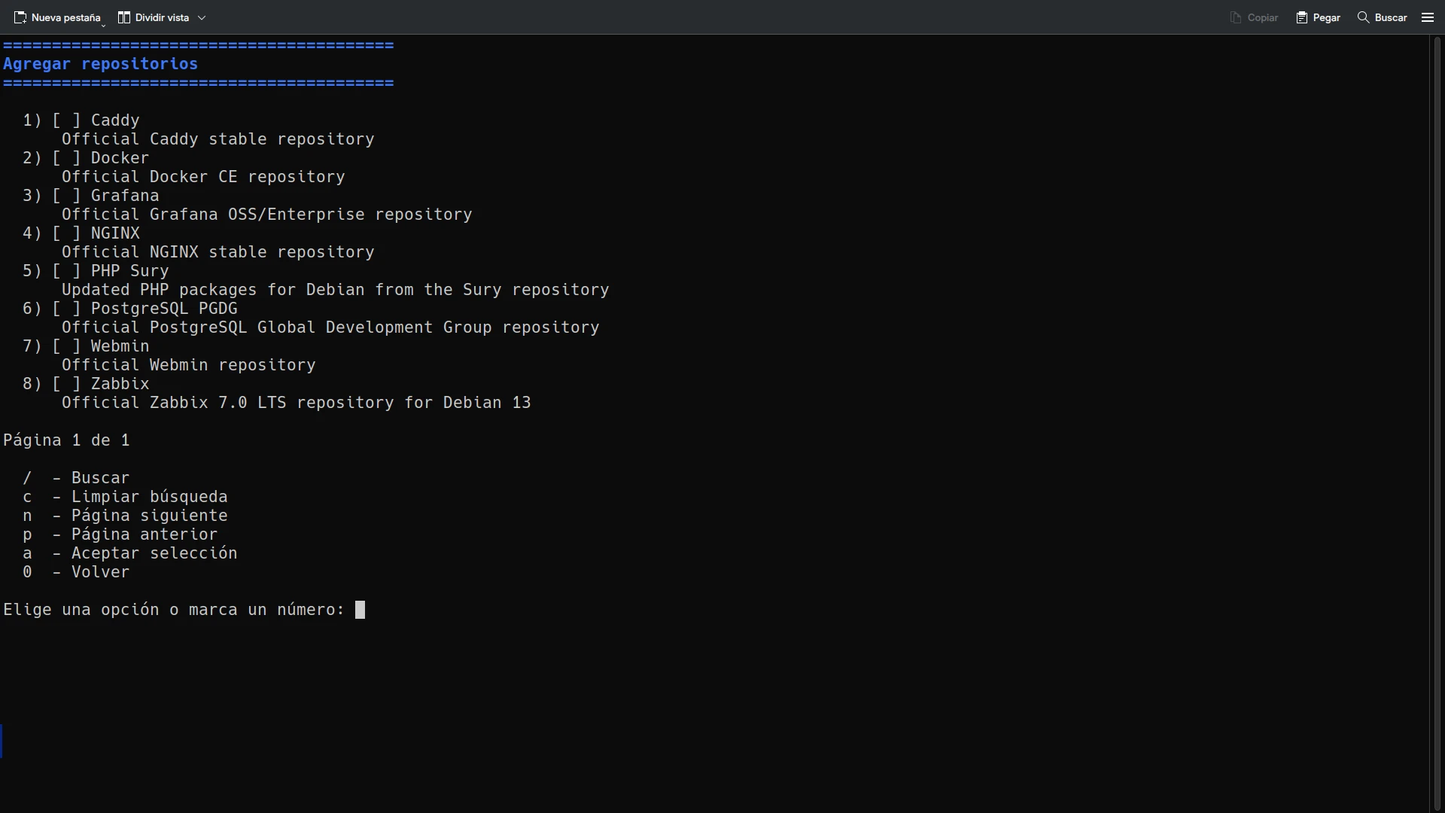Open a new tab with Nueva pestaña
The image size is (1445, 813).
[57, 17]
